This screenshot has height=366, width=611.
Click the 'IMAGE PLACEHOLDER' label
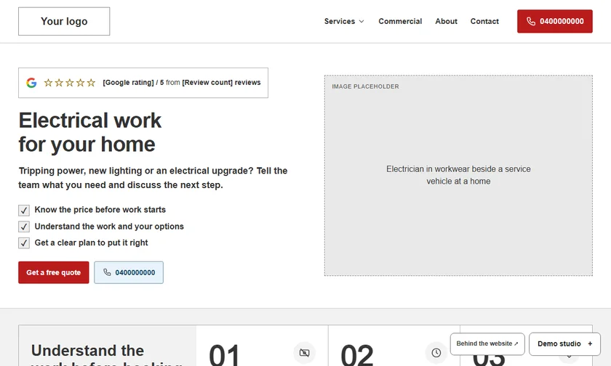click(365, 86)
